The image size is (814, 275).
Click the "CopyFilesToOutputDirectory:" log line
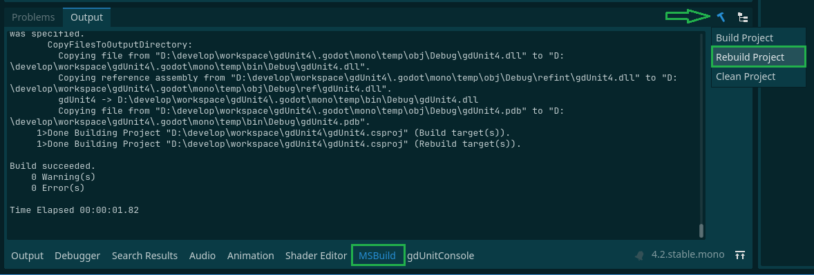120,45
